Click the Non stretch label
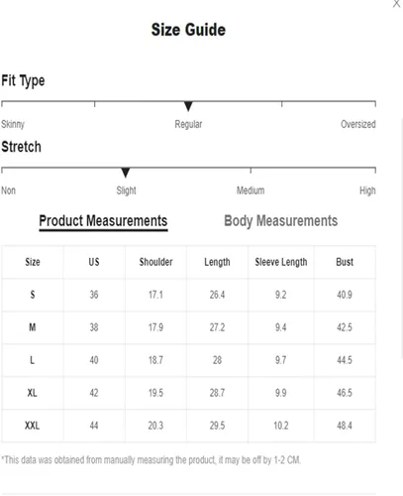Screen dimensions: 403x496 [8, 190]
